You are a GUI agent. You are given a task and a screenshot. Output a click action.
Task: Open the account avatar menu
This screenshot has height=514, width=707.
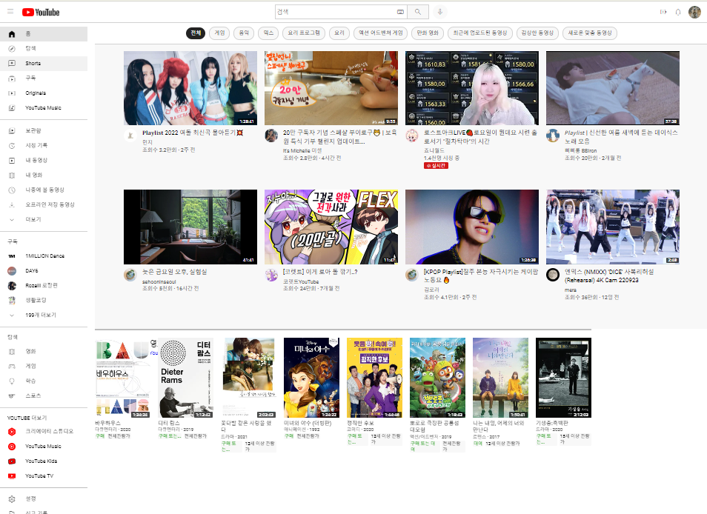click(694, 12)
